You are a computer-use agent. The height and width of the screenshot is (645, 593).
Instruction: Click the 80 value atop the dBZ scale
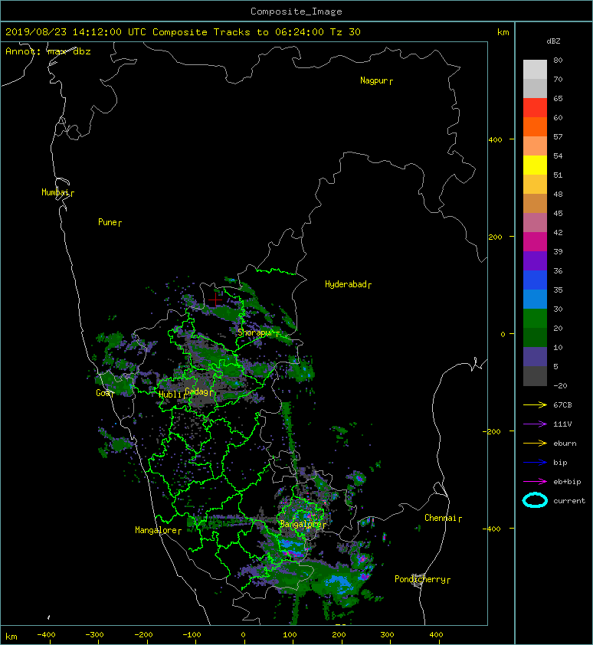pyautogui.click(x=558, y=60)
